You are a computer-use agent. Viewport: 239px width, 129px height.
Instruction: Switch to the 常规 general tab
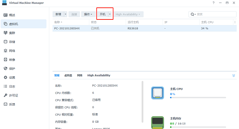tap(57, 75)
